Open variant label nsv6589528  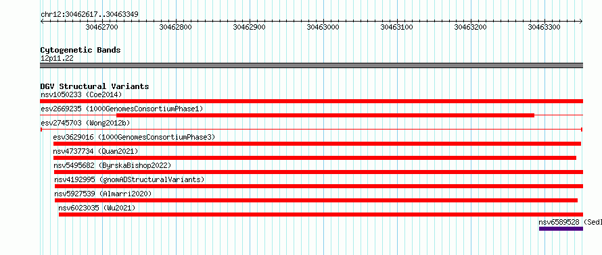click(x=559, y=222)
